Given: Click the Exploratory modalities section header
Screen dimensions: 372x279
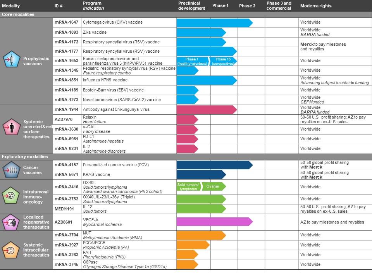Looking at the screenshot, I should click(25, 157).
